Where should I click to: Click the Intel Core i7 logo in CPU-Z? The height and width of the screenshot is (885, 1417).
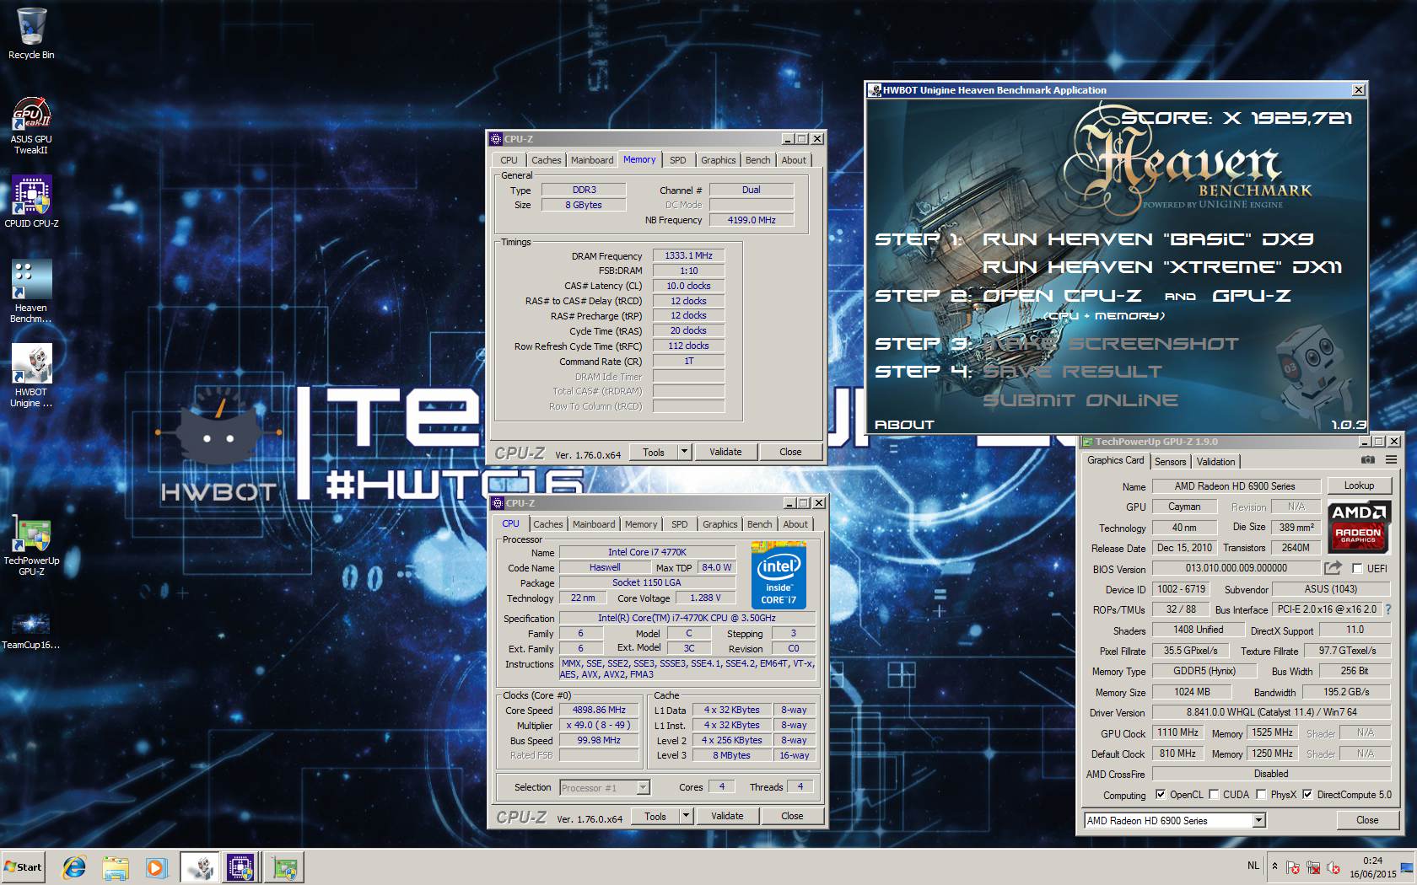click(x=779, y=575)
